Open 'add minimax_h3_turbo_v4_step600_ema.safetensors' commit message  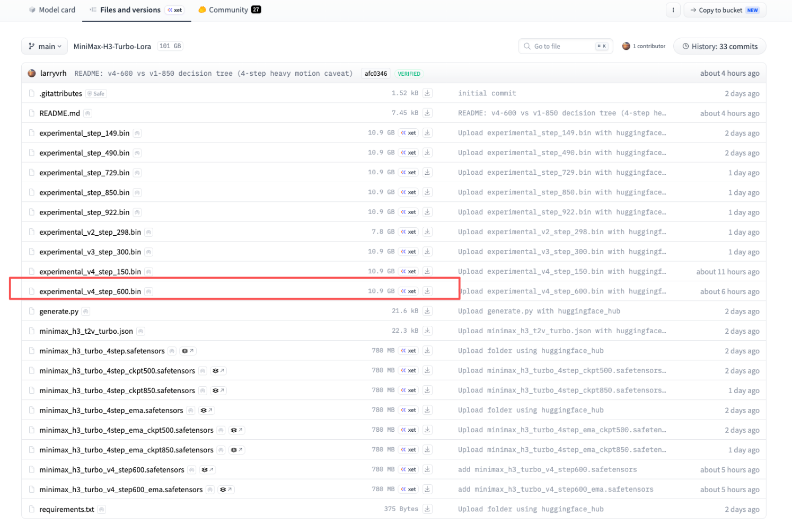tap(556, 490)
